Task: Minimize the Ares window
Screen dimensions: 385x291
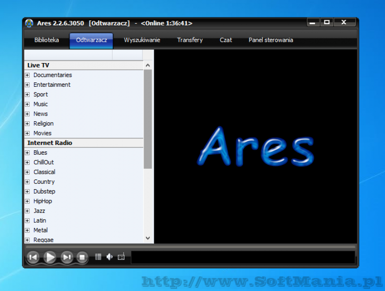Action: (x=313, y=23)
